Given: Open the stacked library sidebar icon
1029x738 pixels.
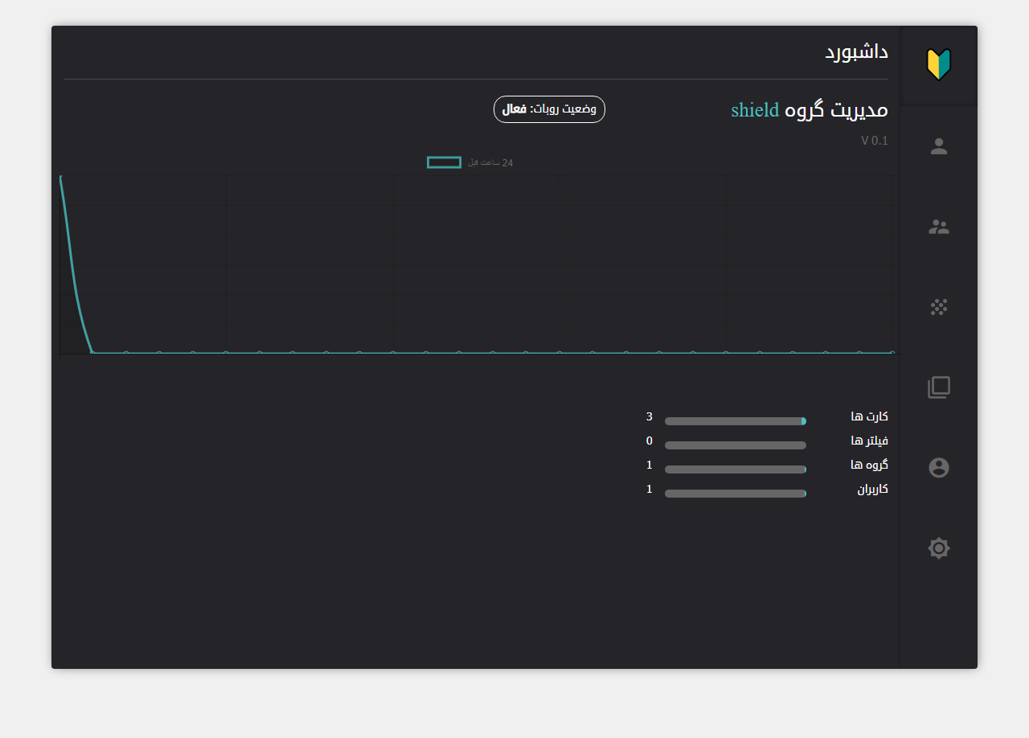Looking at the screenshot, I should click(939, 387).
